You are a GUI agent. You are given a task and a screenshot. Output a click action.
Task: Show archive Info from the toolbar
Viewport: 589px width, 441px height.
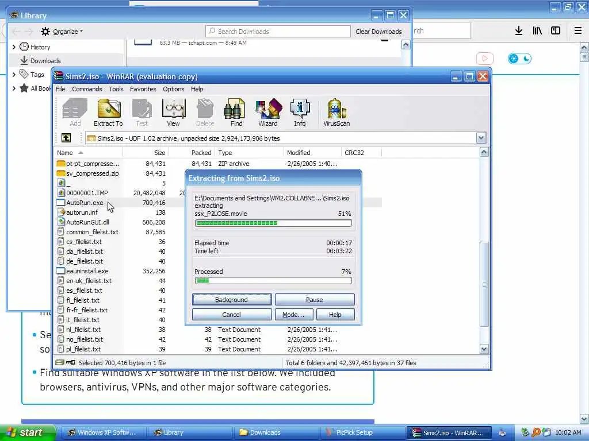point(300,113)
